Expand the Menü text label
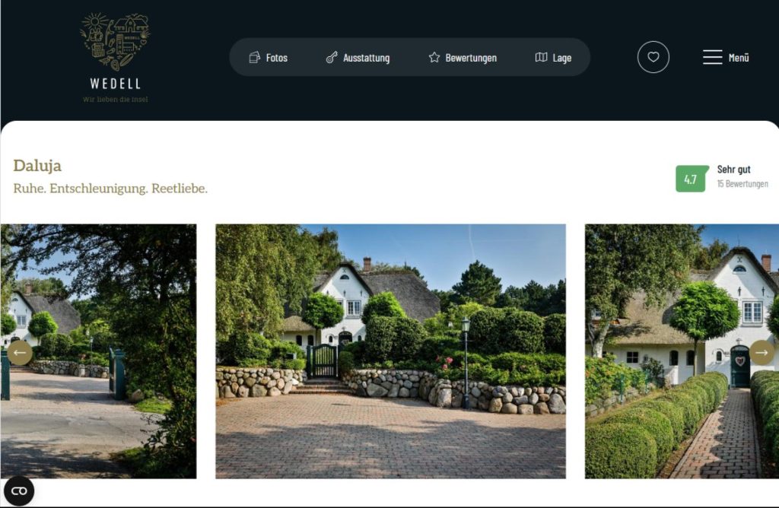This screenshot has width=779, height=508. (739, 58)
